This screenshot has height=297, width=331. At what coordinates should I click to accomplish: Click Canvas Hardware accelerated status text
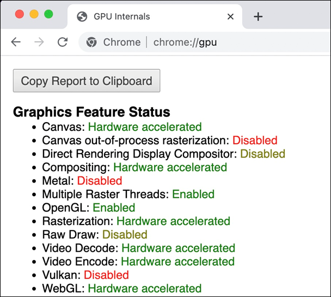coord(145,127)
